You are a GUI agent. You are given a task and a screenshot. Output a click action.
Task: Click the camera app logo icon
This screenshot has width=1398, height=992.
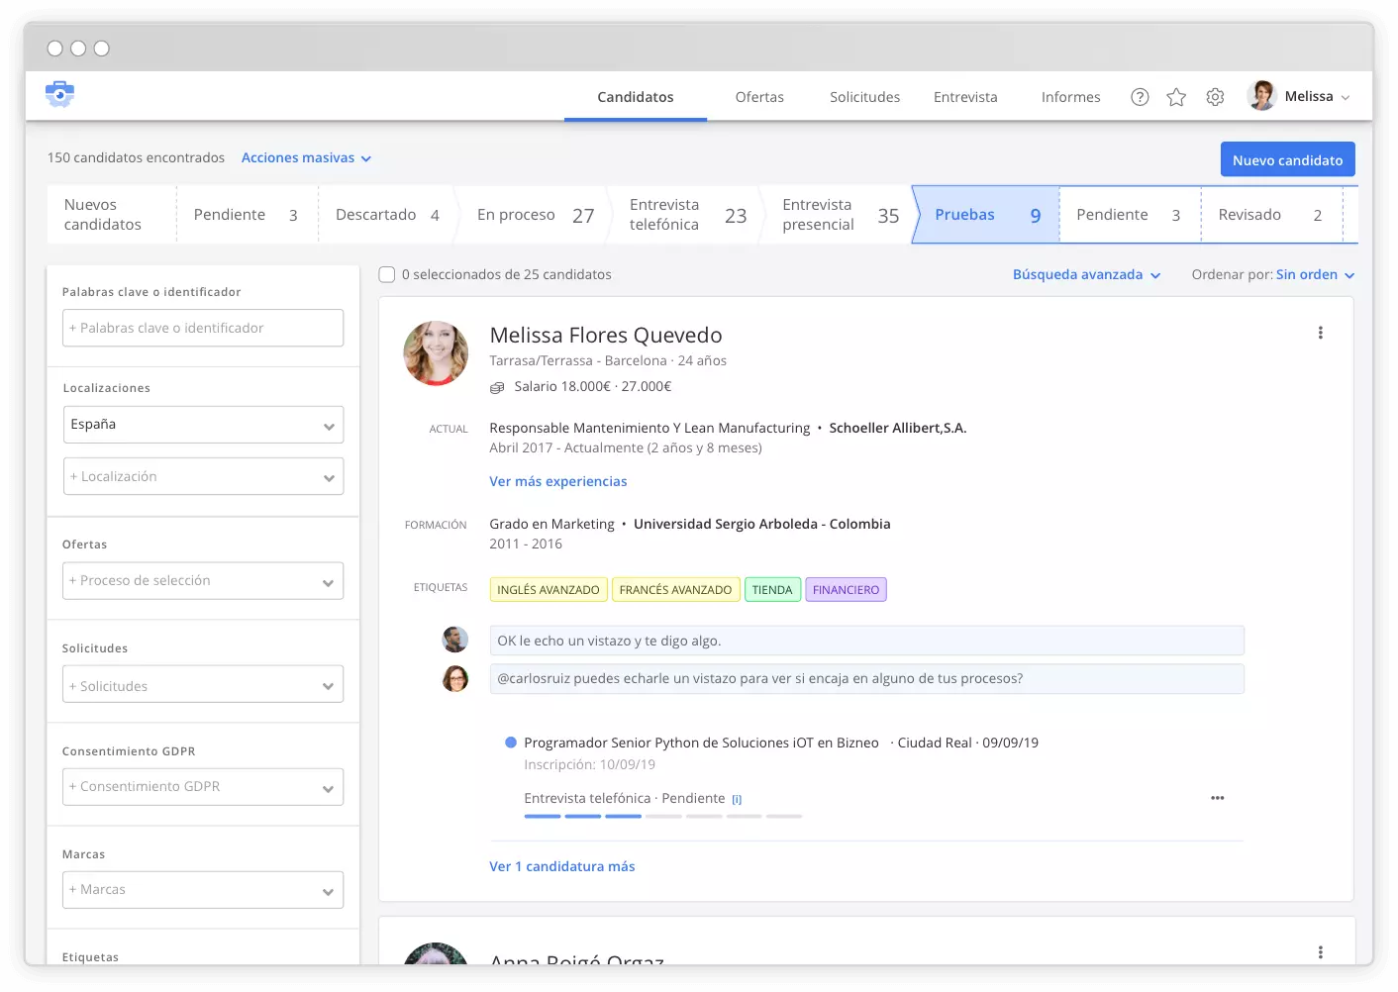(x=59, y=94)
